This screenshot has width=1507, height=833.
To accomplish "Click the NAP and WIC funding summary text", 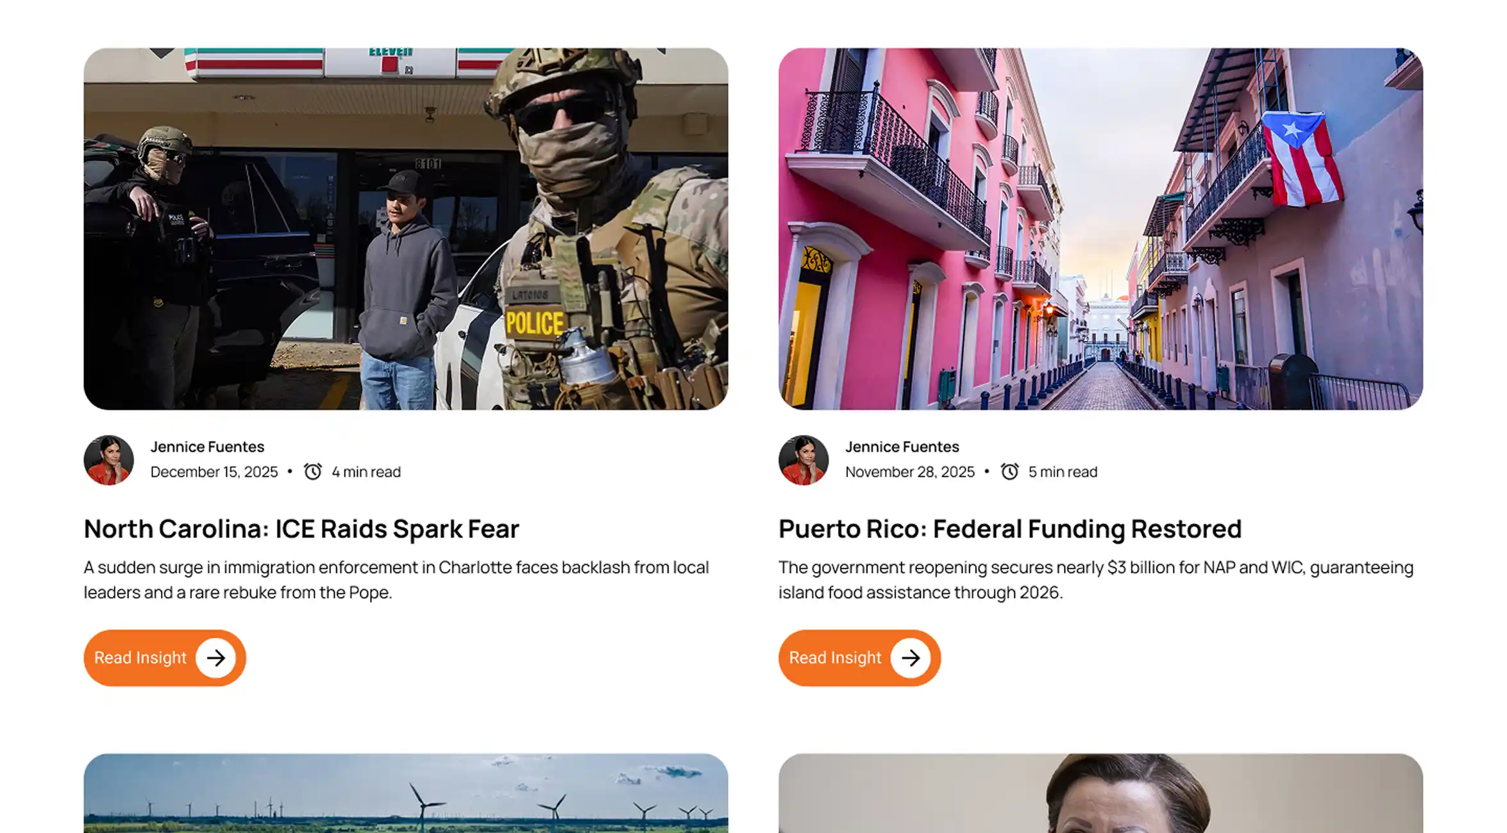I will tap(1096, 580).
